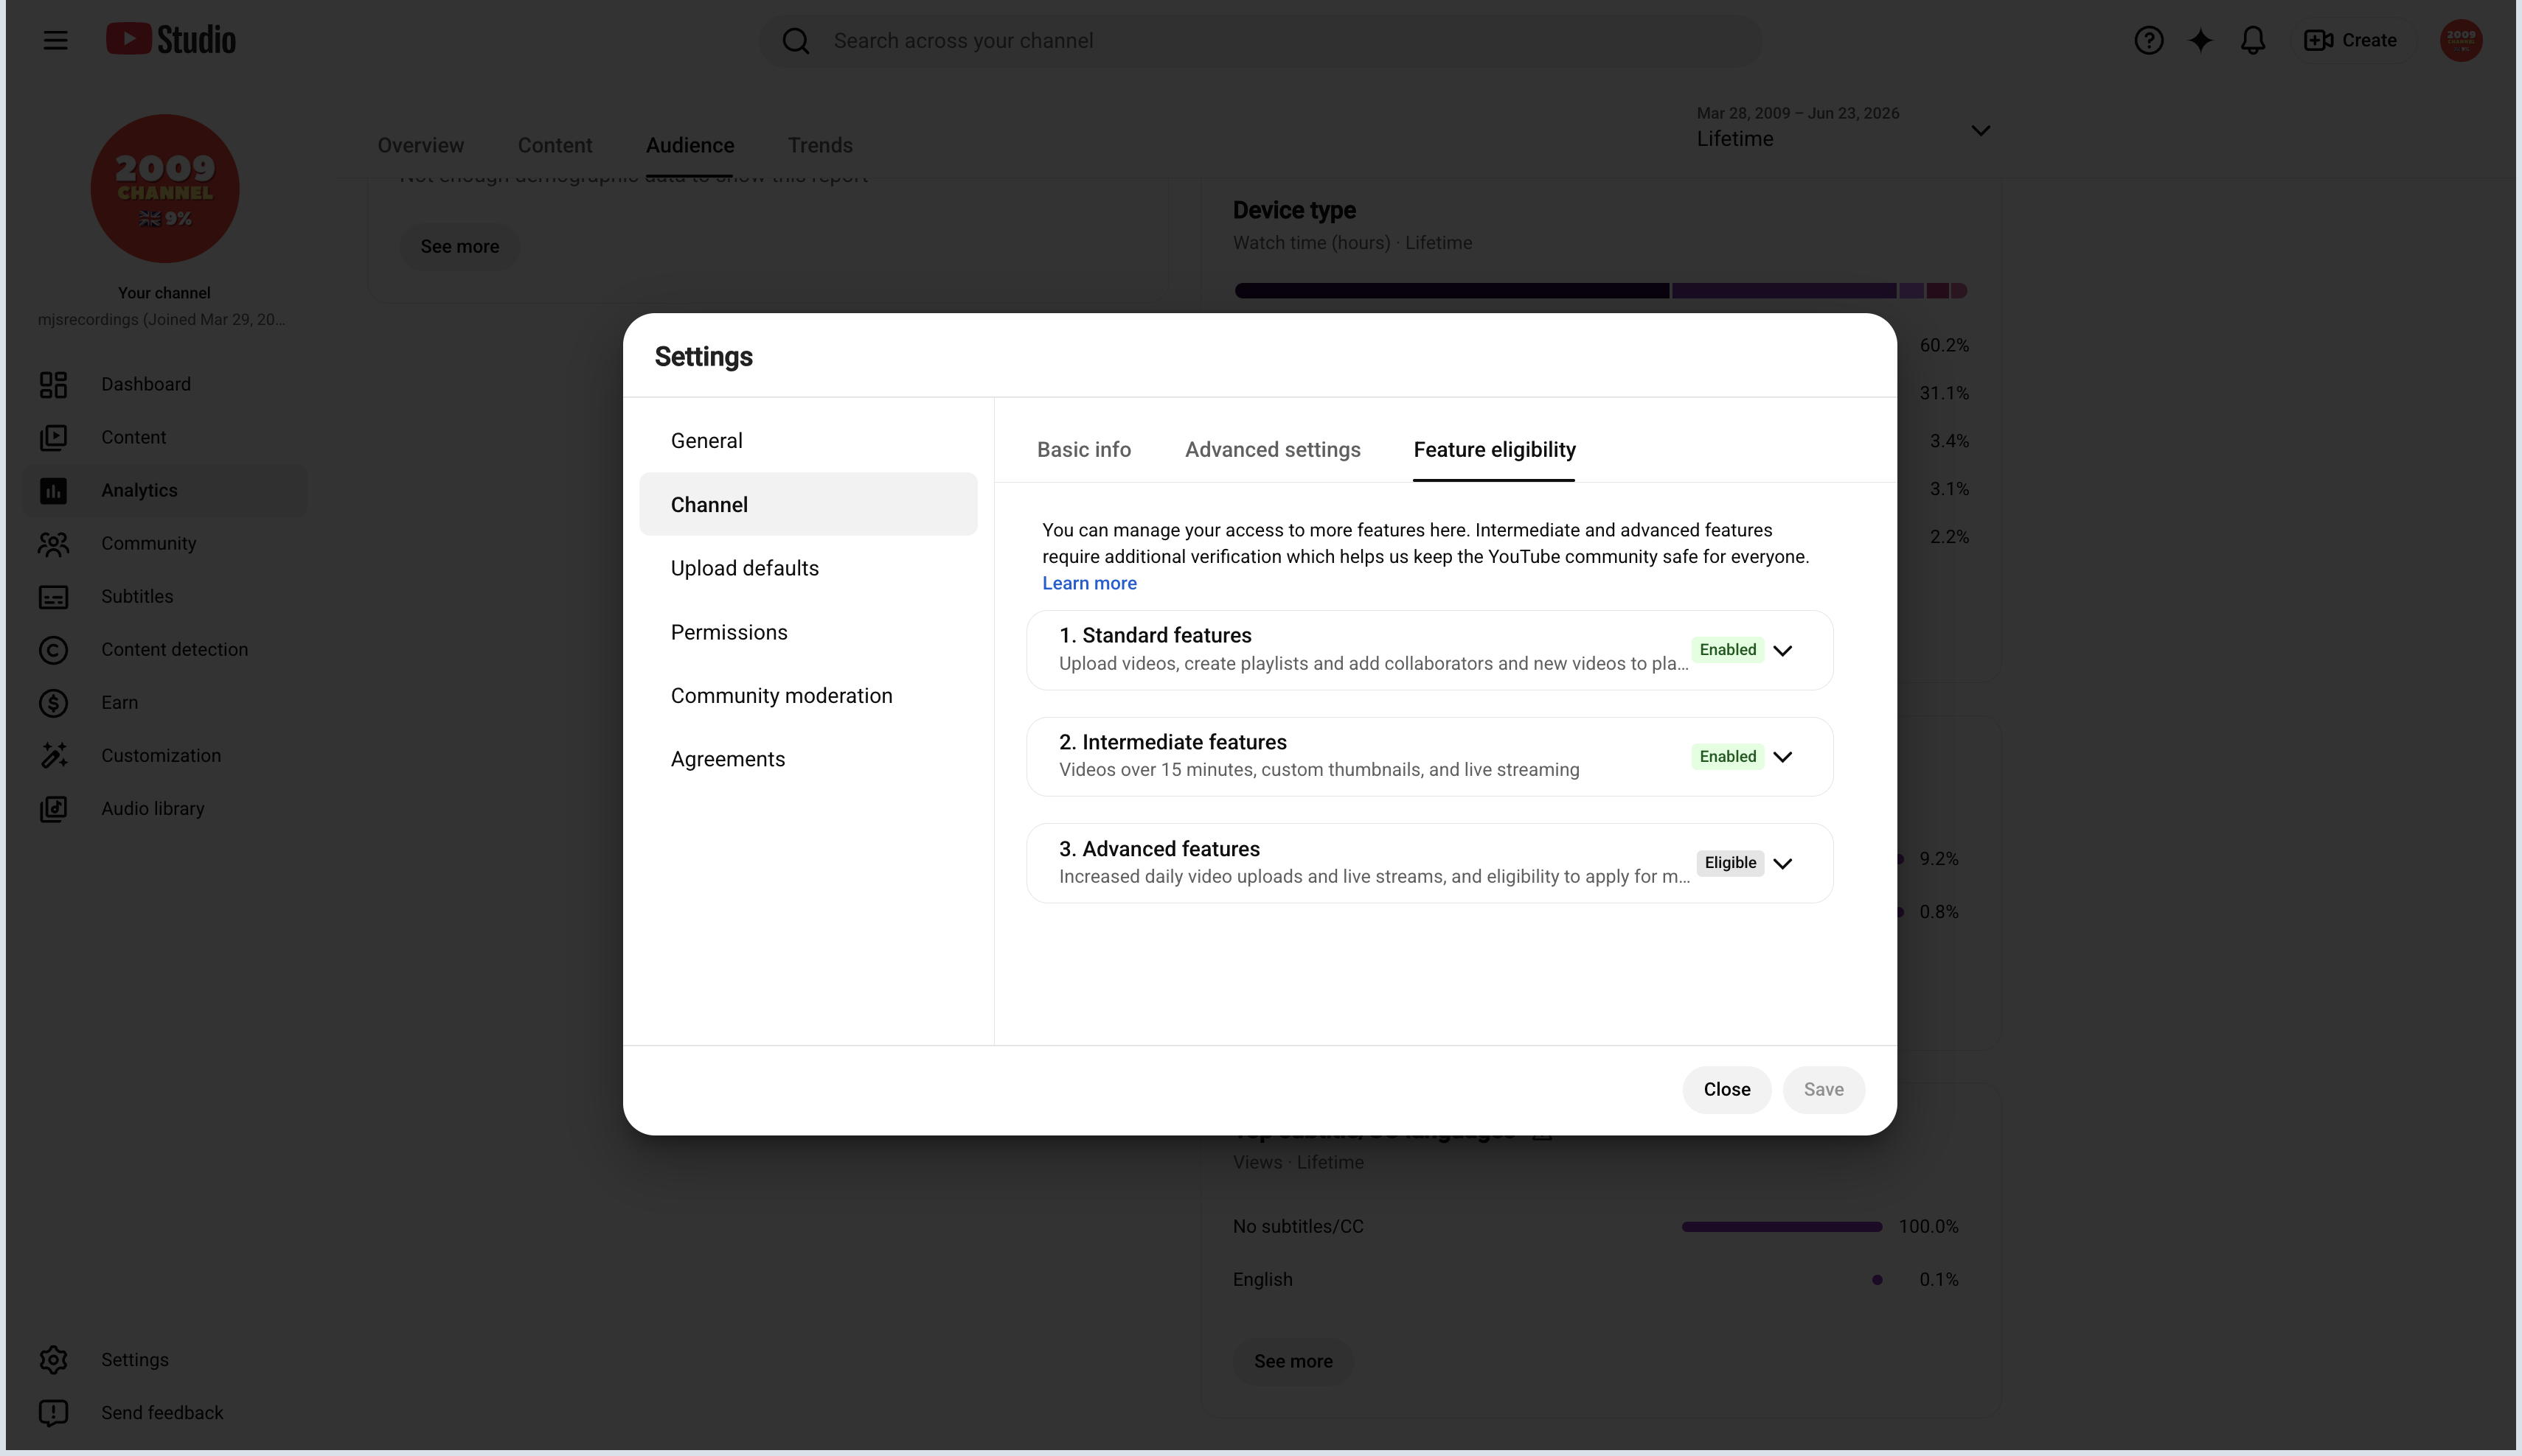
Task: Click the Subtitles sidebar icon
Action: pos(53,597)
